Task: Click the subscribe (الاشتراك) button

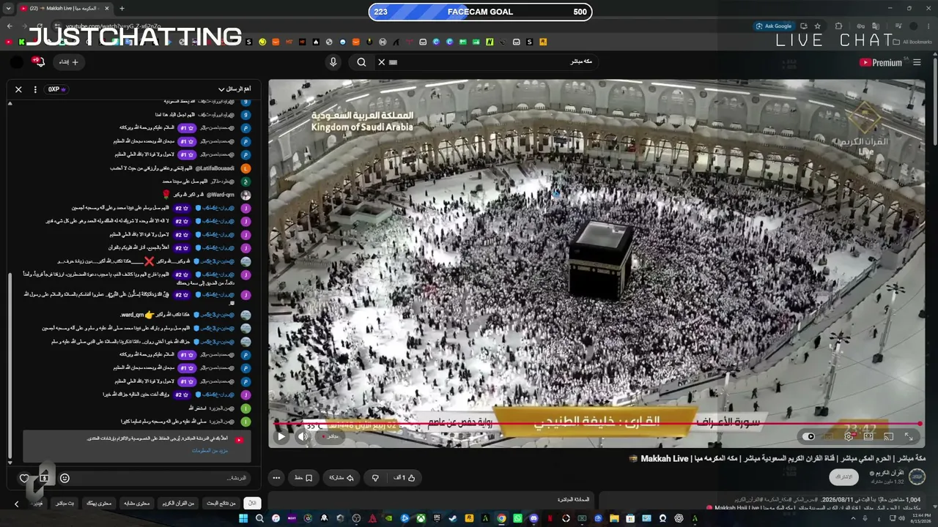Action: (x=844, y=477)
